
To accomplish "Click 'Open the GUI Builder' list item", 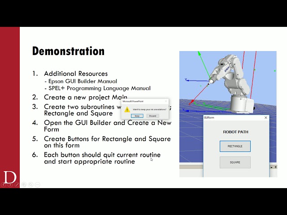I will (x=108, y=126).
